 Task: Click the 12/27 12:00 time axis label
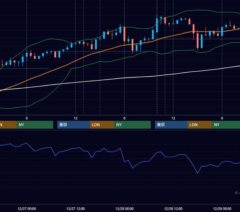click(76, 208)
